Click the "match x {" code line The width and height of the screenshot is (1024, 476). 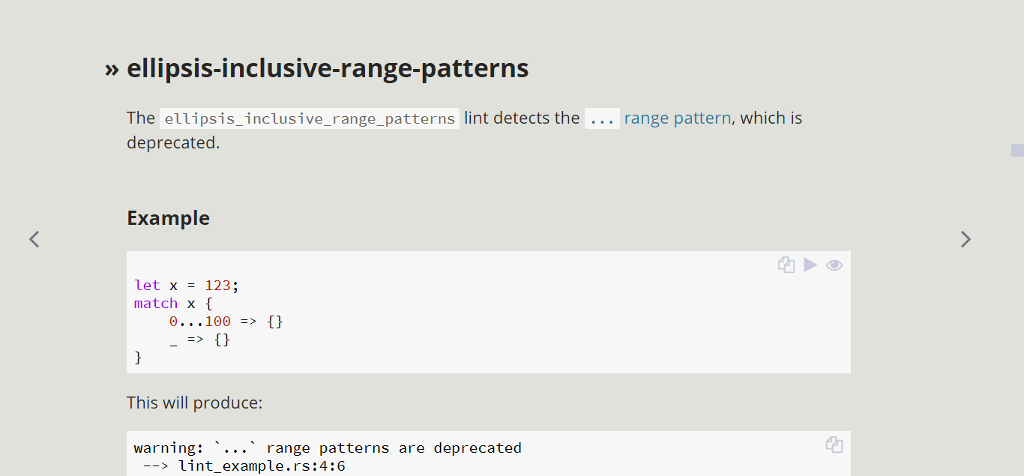click(x=173, y=304)
